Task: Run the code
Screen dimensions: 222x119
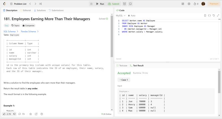Action: pos(100,4)
